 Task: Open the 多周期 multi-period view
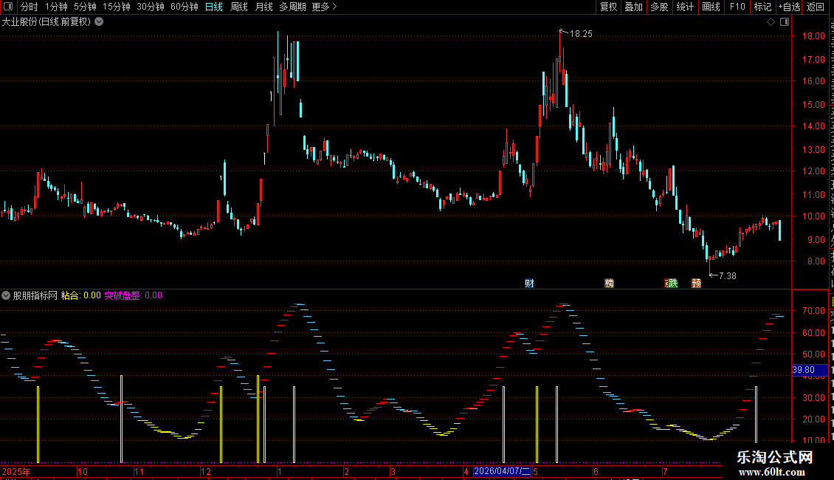(292, 7)
